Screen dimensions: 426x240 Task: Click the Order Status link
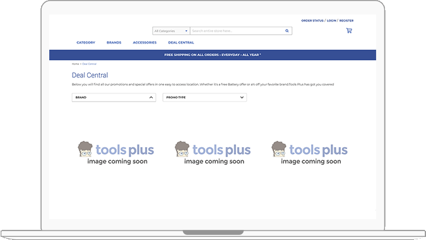pos(312,21)
